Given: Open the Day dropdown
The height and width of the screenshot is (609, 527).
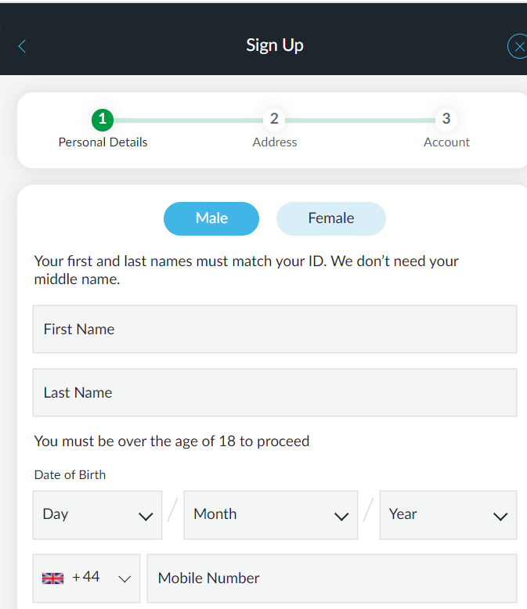Looking at the screenshot, I should [97, 515].
